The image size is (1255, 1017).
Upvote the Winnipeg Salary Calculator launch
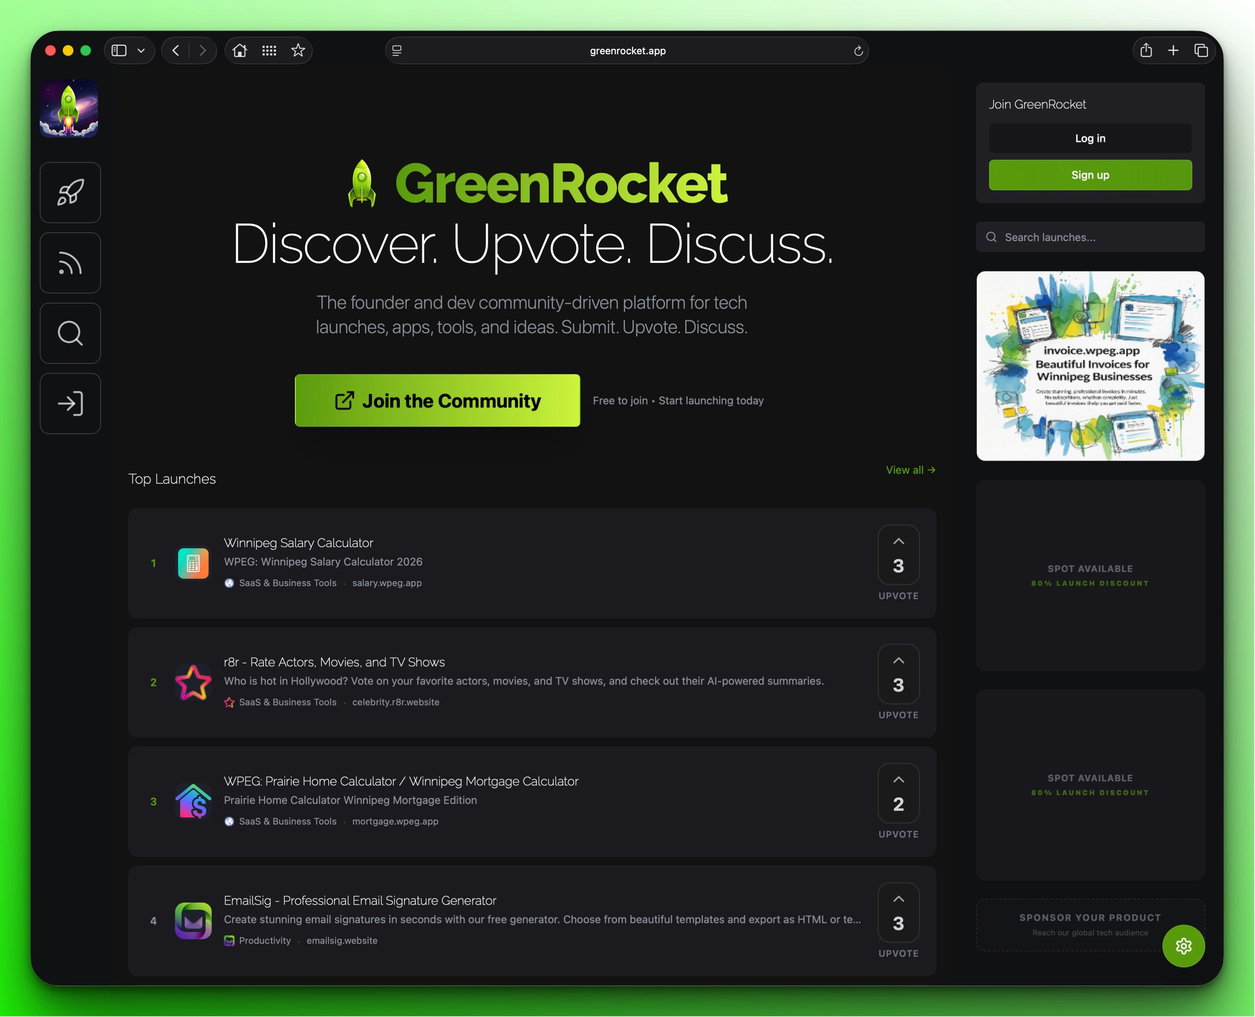pos(898,555)
